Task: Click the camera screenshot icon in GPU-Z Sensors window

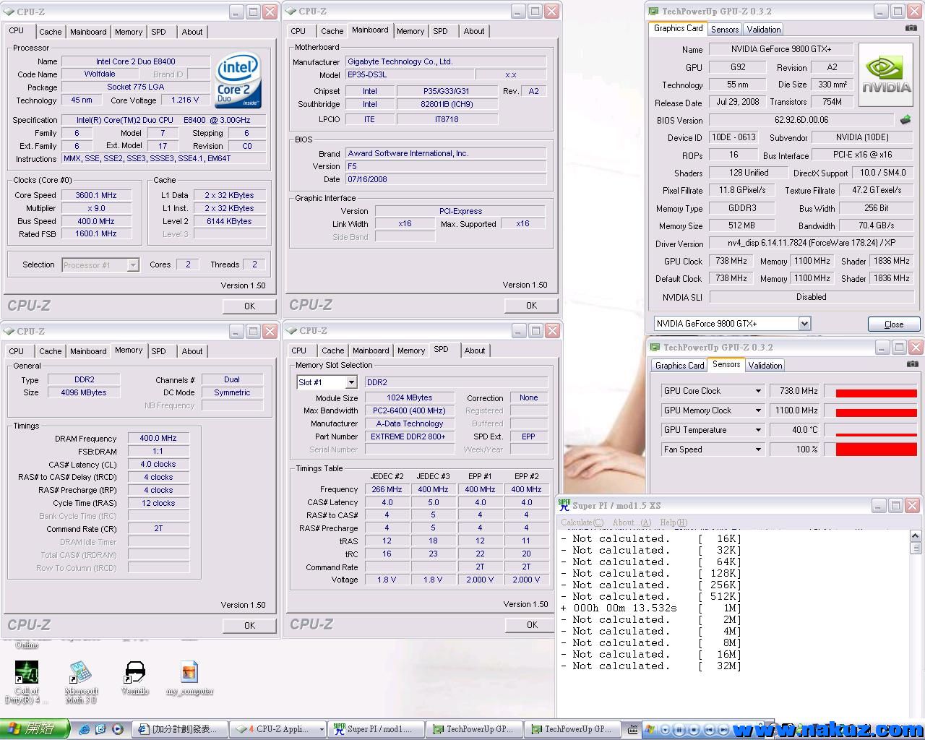Action: tap(912, 364)
